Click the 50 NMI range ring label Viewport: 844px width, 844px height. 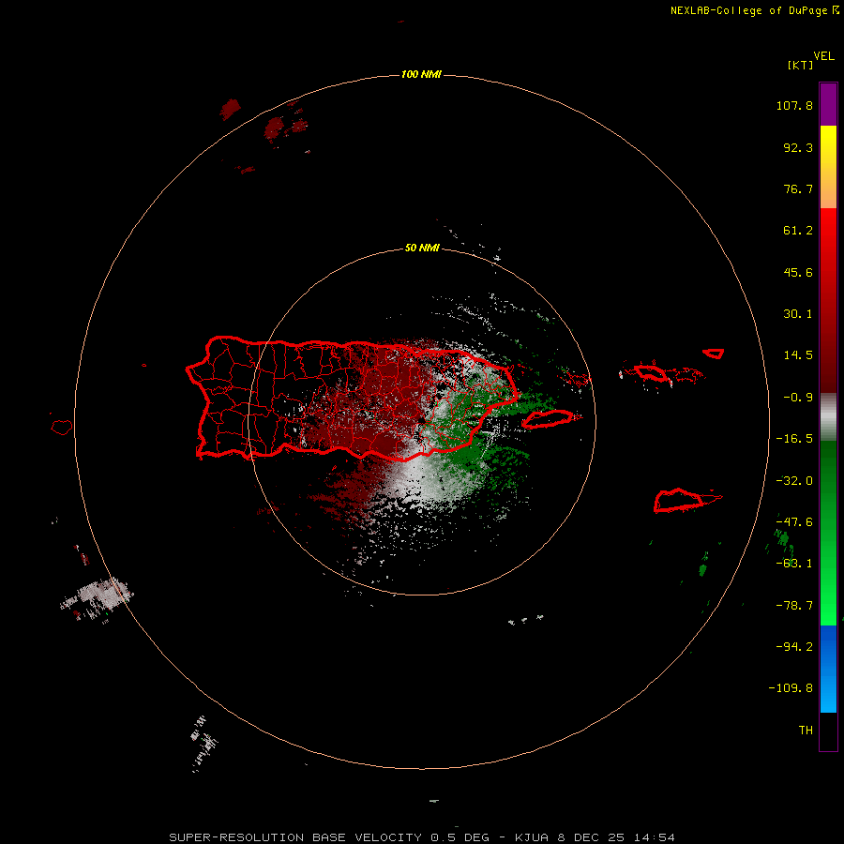421,249
